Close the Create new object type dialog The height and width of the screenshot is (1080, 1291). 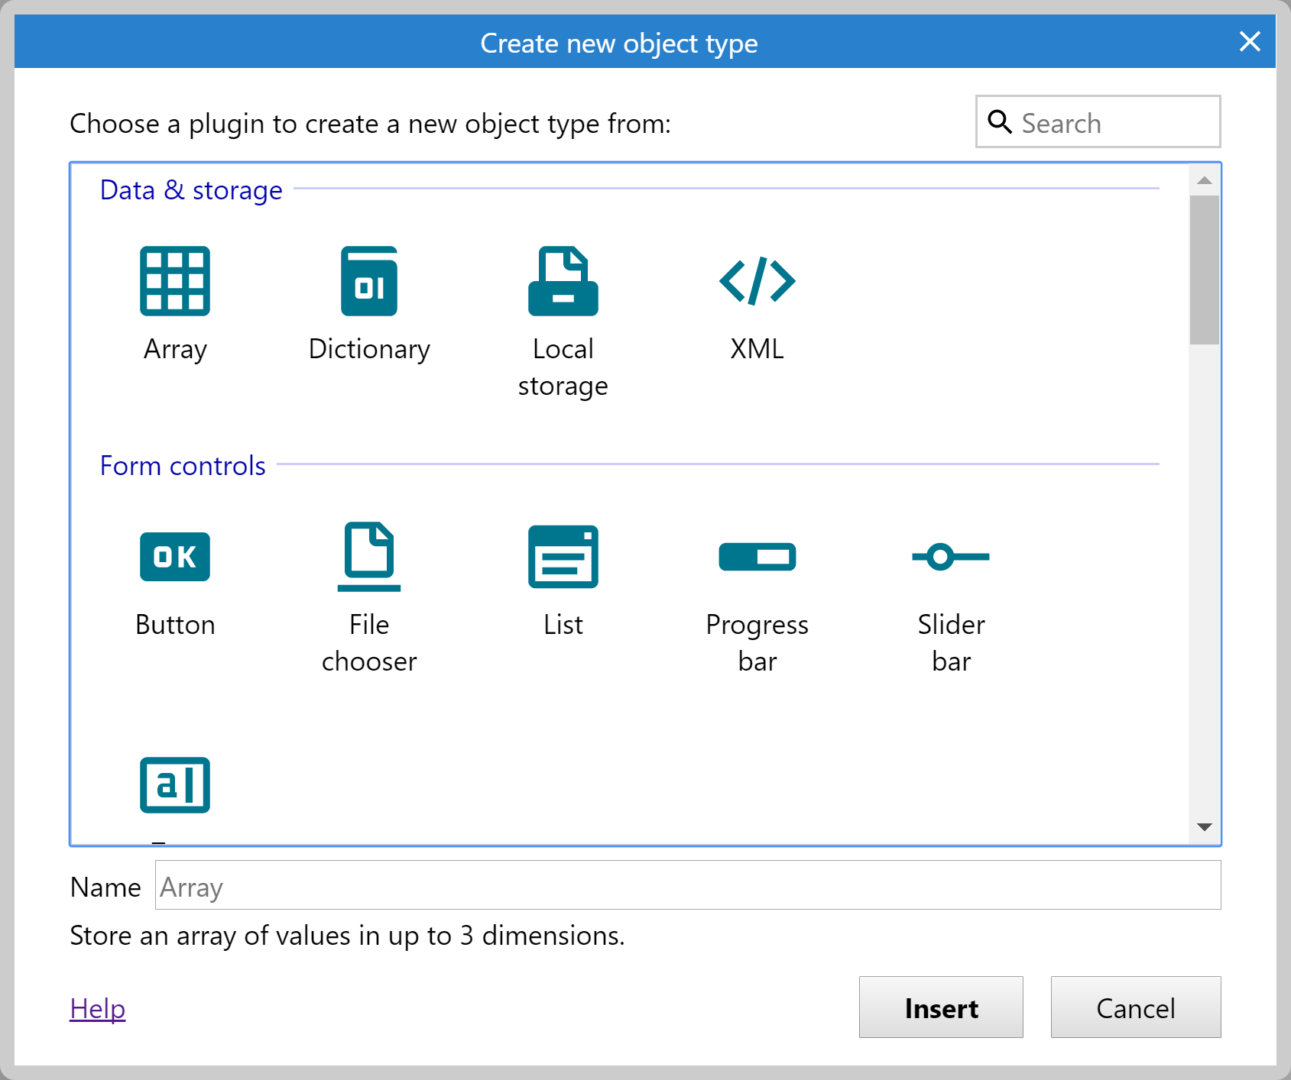click(1250, 41)
